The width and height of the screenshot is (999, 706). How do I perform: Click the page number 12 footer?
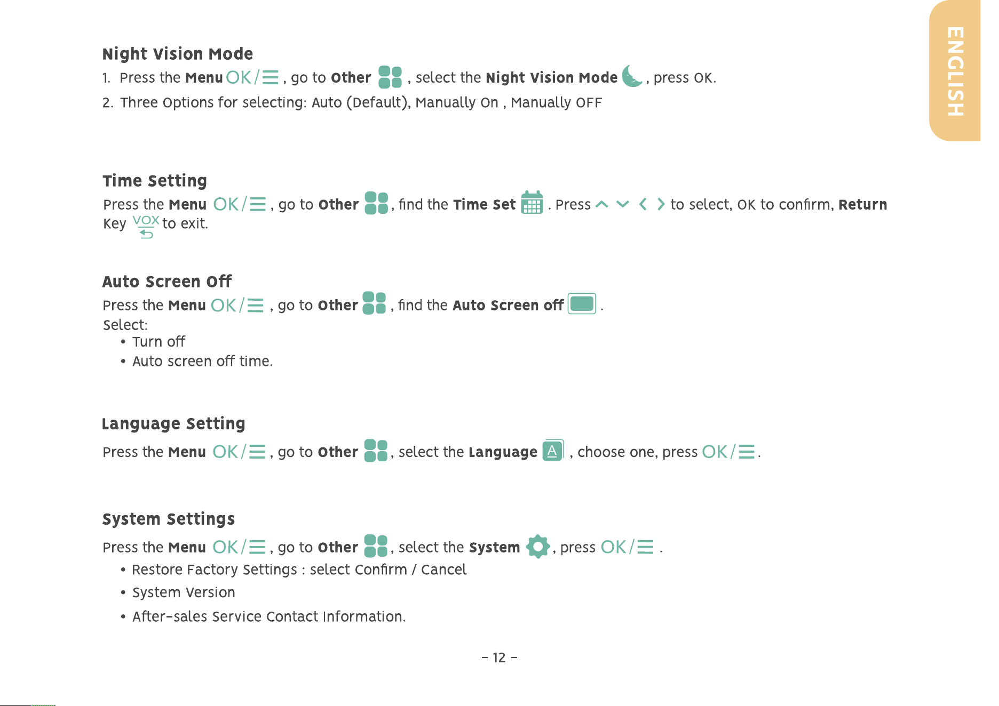coord(499,657)
